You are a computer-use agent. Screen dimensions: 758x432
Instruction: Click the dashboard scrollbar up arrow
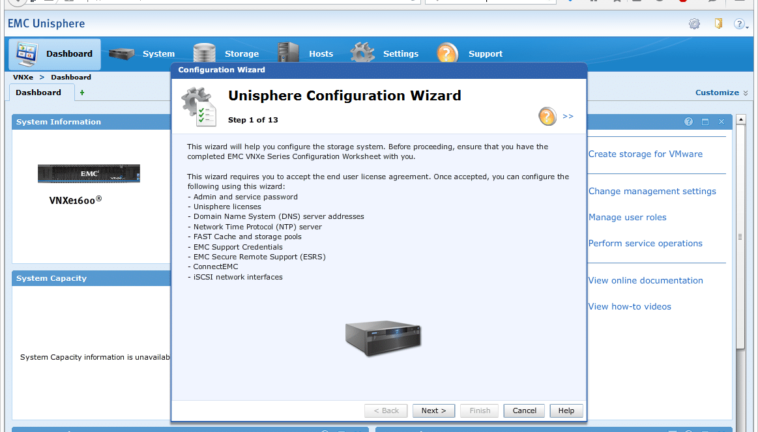(x=740, y=119)
